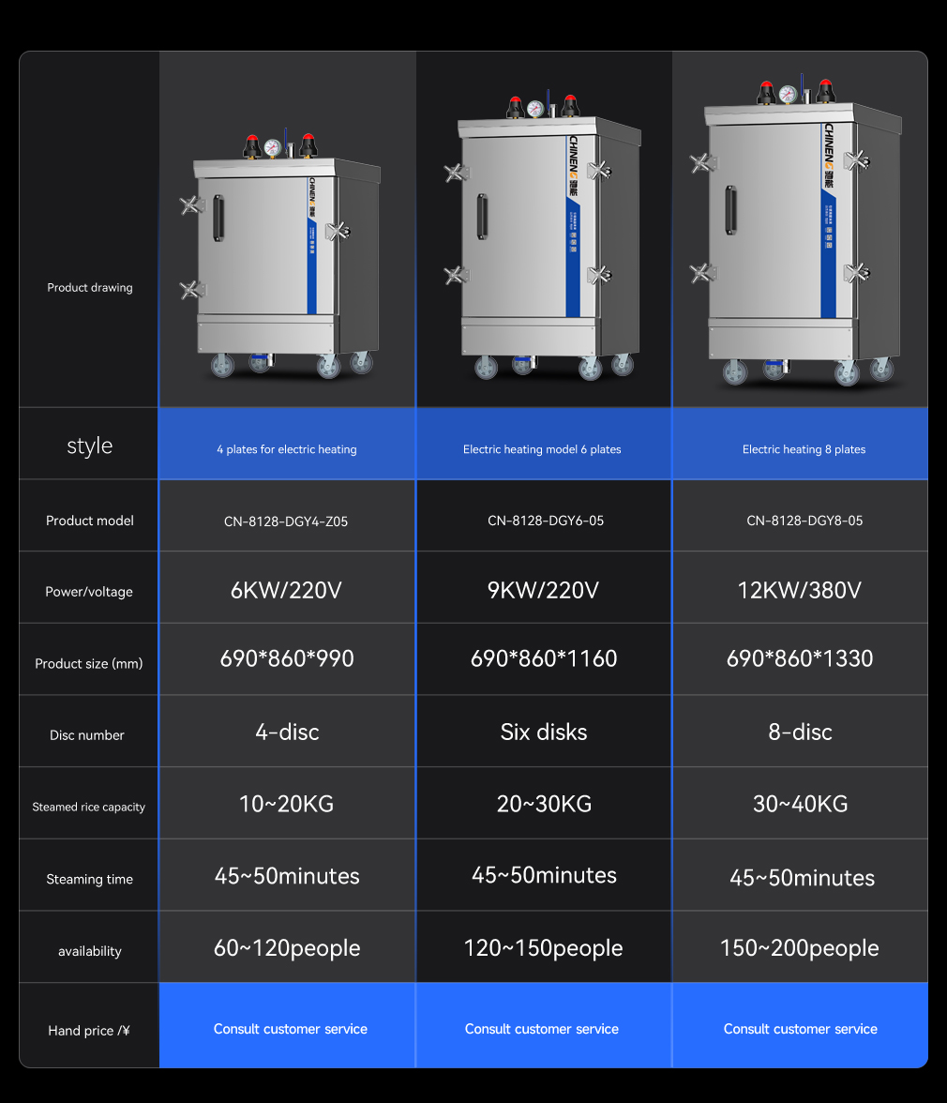
Task: Click the pressure gauge on the 8-plate steamer
Action: click(788, 93)
